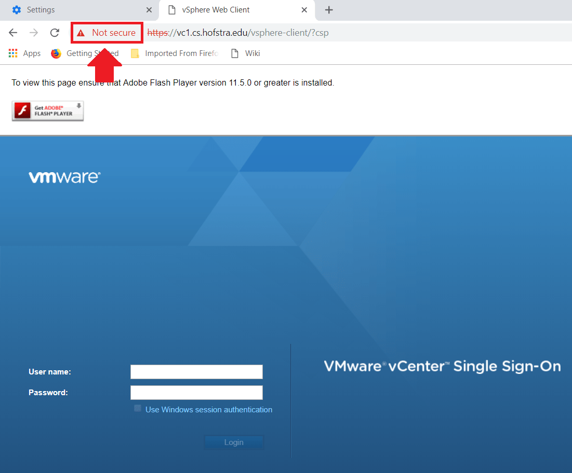
Task: Open a new browser tab
Action: (x=329, y=9)
